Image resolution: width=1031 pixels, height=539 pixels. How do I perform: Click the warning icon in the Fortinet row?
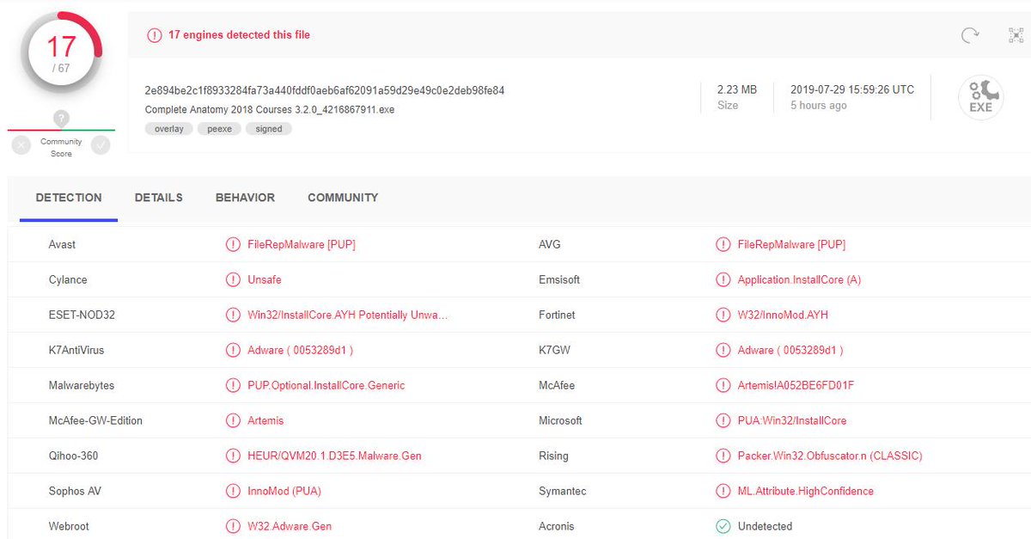(x=723, y=315)
